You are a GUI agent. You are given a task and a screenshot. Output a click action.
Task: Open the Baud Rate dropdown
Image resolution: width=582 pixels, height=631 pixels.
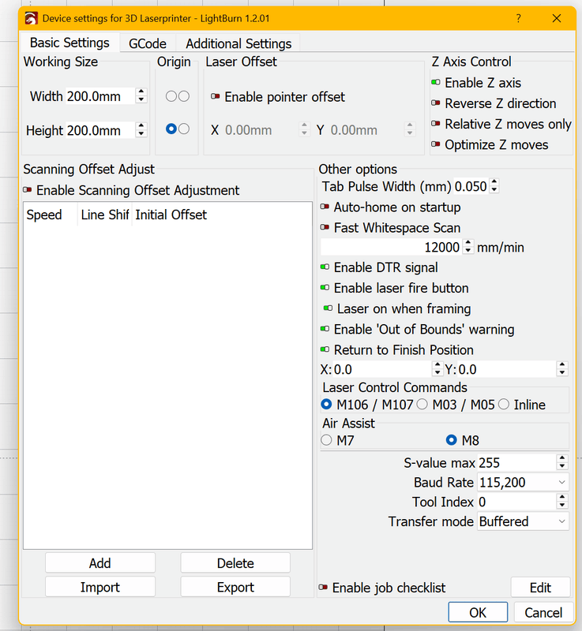pyautogui.click(x=523, y=482)
